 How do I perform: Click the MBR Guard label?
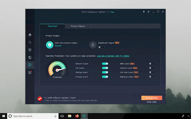[x=125, y=64]
